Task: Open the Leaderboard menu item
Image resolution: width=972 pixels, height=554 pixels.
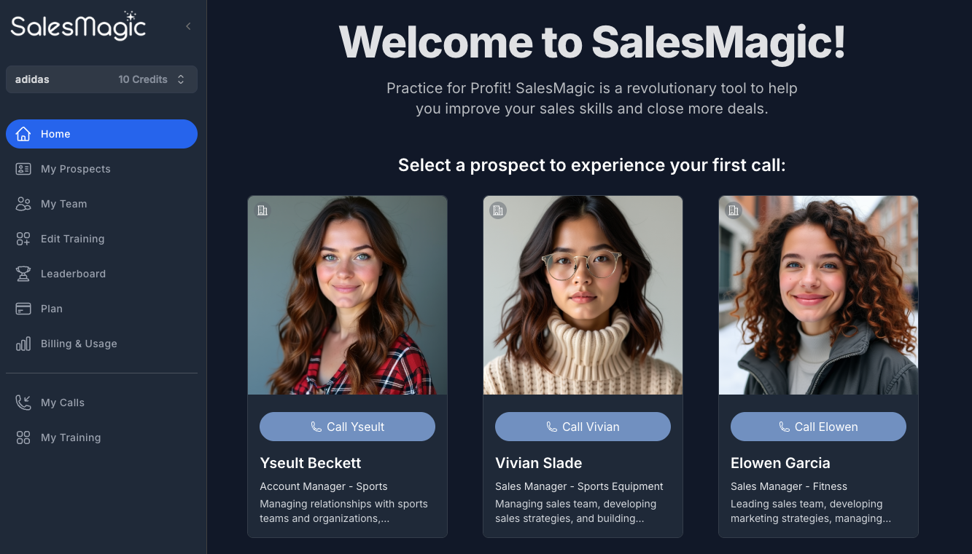Action: [73, 274]
